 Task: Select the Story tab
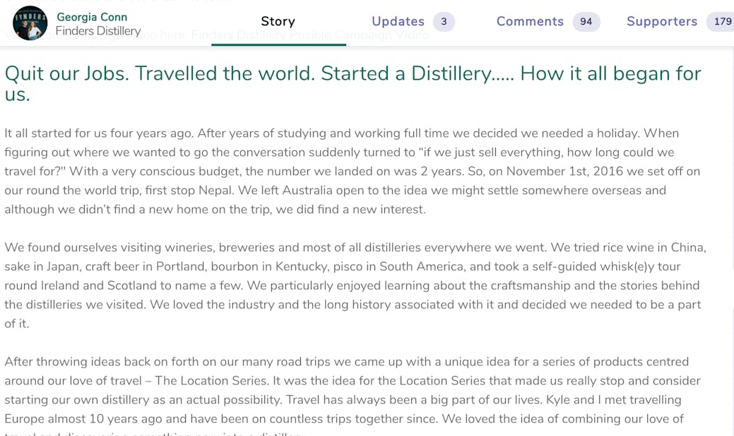[278, 22]
